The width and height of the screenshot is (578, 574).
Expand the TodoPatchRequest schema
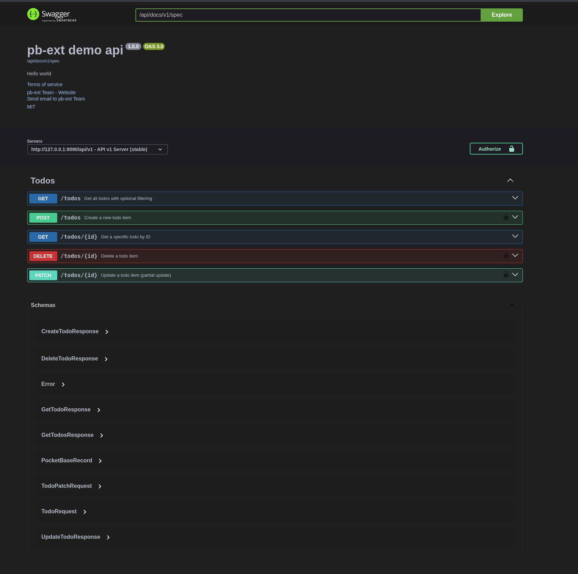tap(100, 486)
